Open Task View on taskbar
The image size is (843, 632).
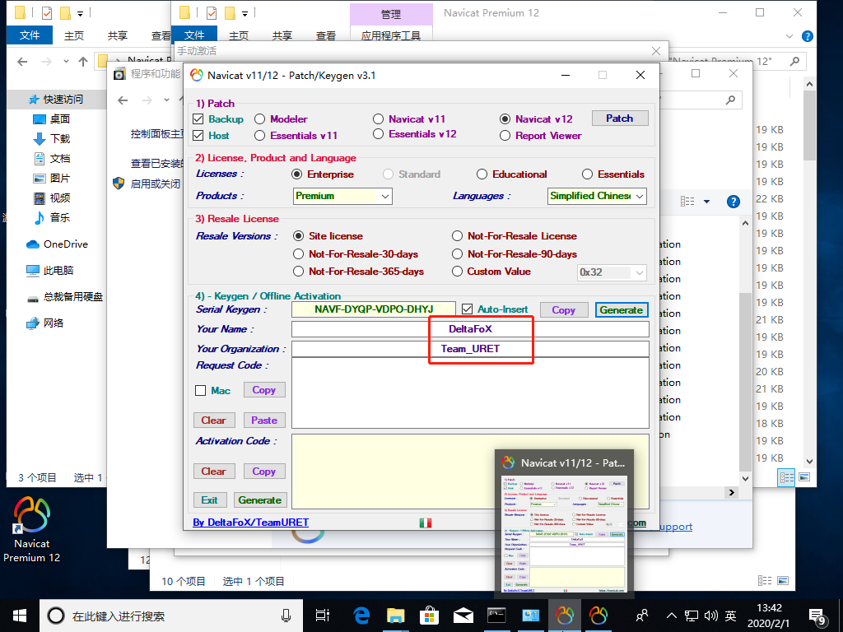pyautogui.click(x=323, y=616)
